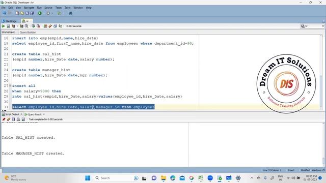This screenshot has height=183, width=326.
Task: Open Microsoft Edge from the taskbar
Action: tap(173, 178)
